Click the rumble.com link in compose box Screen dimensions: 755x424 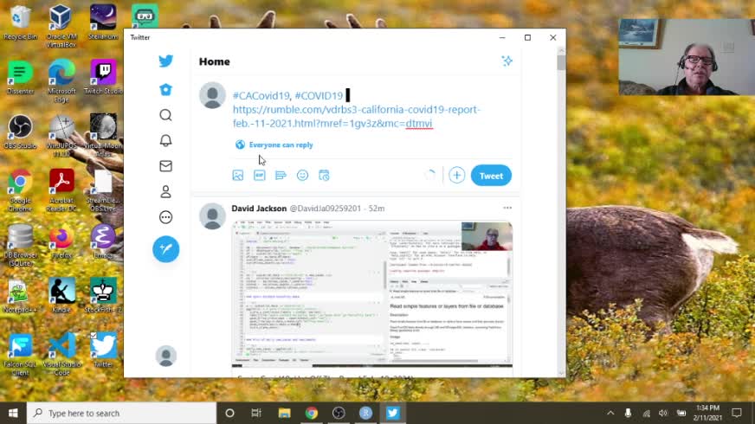click(x=357, y=117)
